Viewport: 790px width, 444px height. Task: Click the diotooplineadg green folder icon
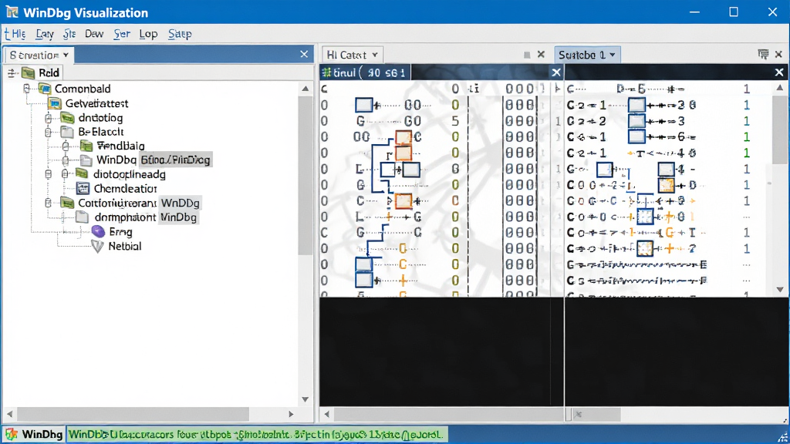[82, 174]
